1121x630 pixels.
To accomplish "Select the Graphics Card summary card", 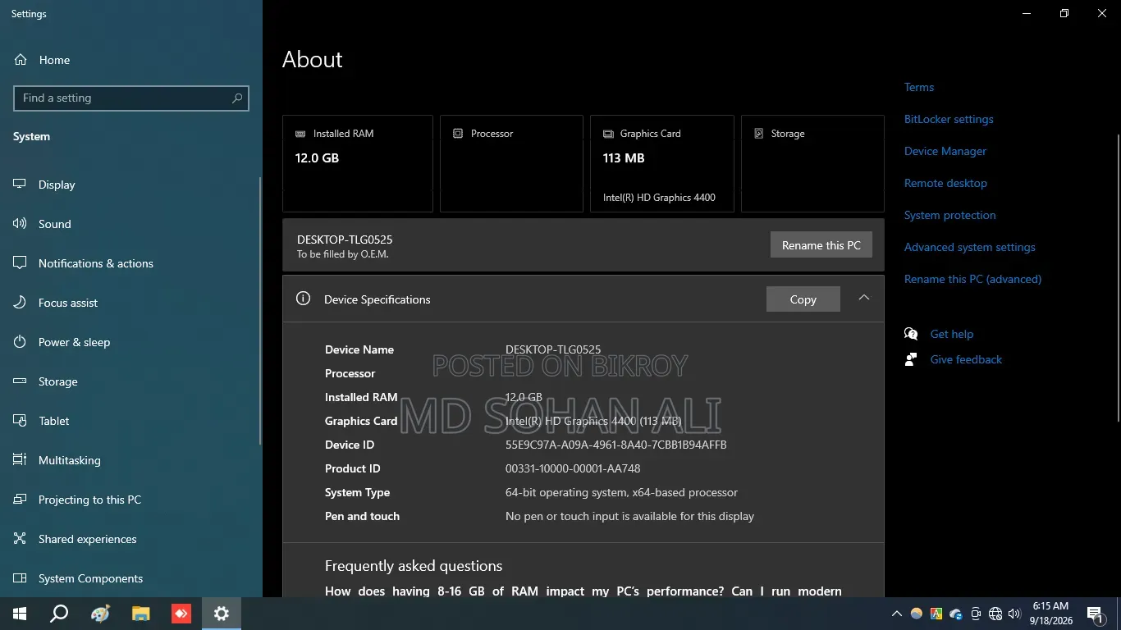I will pyautogui.click(x=662, y=164).
